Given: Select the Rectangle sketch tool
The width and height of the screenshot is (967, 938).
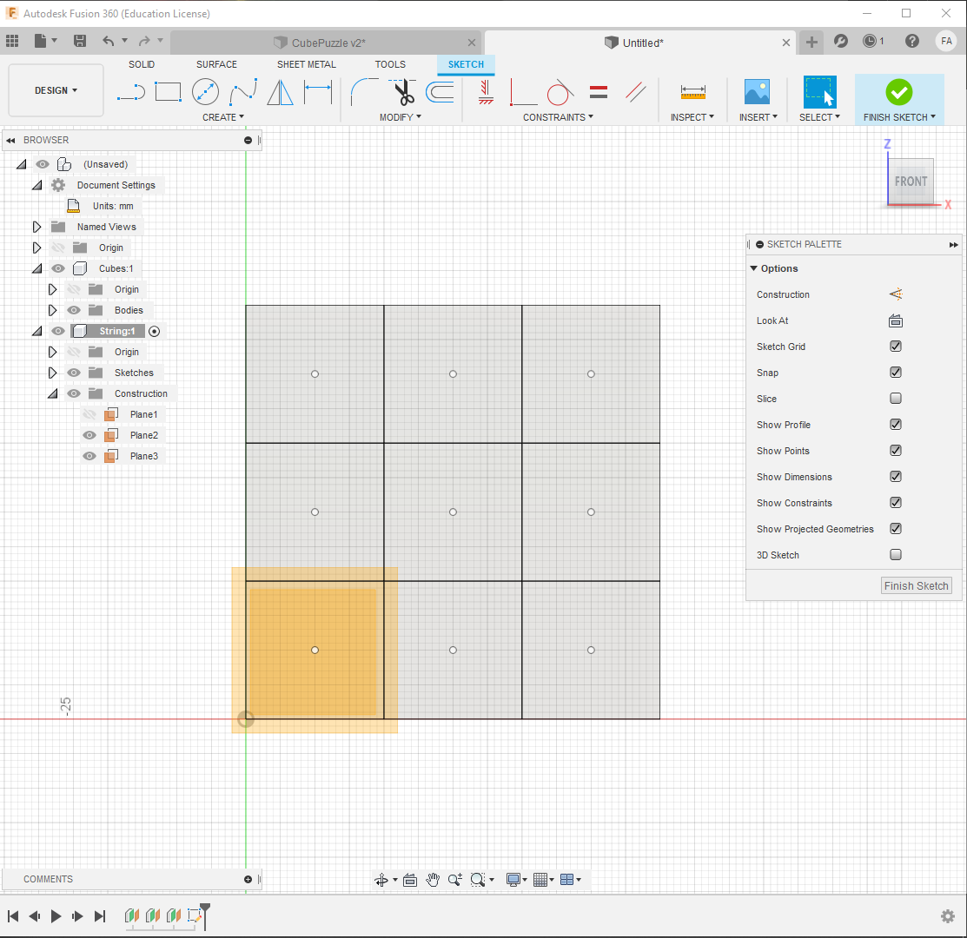Looking at the screenshot, I should (x=168, y=91).
